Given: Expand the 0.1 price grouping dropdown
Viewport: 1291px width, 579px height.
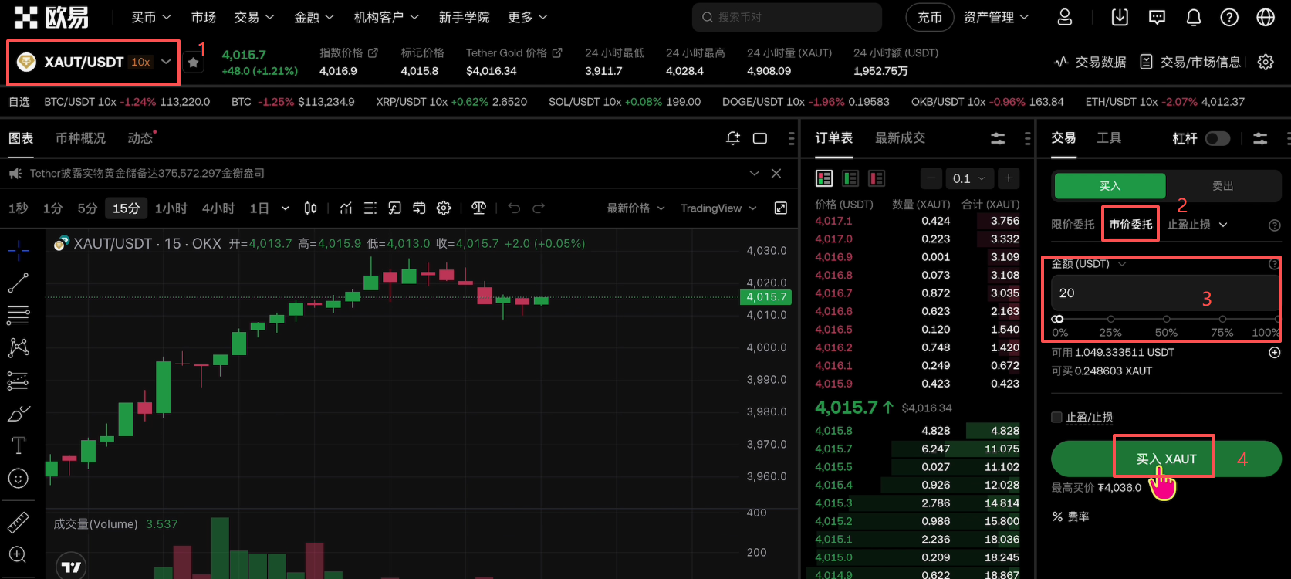Looking at the screenshot, I should [x=968, y=178].
